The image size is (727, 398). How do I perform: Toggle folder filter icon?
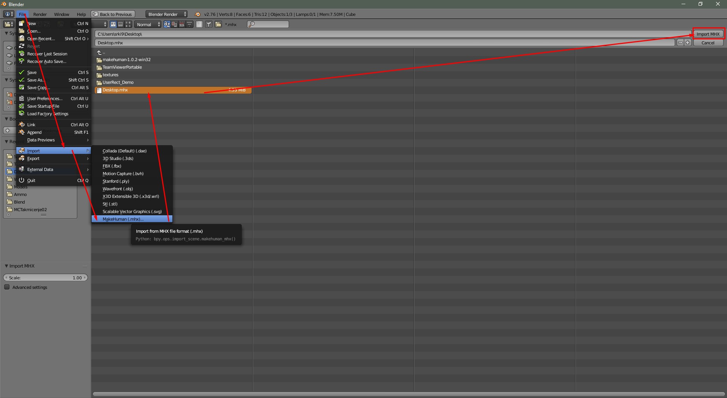click(x=218, y=24)
